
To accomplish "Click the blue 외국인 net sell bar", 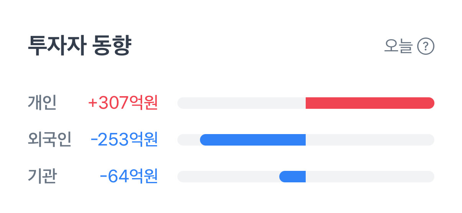I will pyautogui.click(x=253, y=140).
